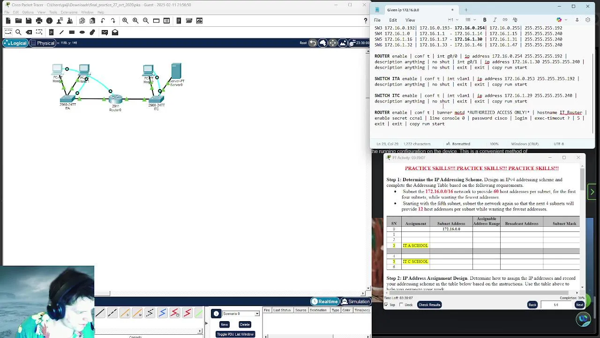Print the workspace using printer icon
The width and height of the screenshot is (600, 338).
[x=39, y=21]
